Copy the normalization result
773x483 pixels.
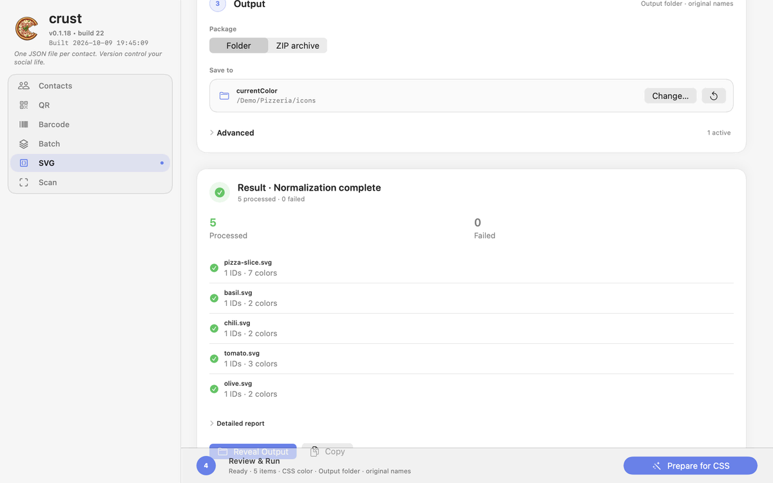[327, 451]
